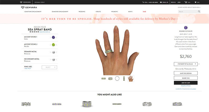Select the Iolite accent stone 1 swatch
This screenshot has height=112, width=209.
point(53,37)
